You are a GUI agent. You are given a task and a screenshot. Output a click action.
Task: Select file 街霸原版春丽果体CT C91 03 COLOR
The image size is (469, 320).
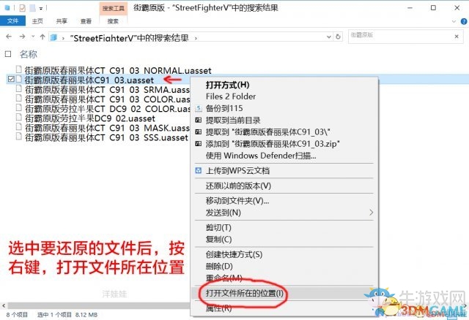click(x=107, y=99)
